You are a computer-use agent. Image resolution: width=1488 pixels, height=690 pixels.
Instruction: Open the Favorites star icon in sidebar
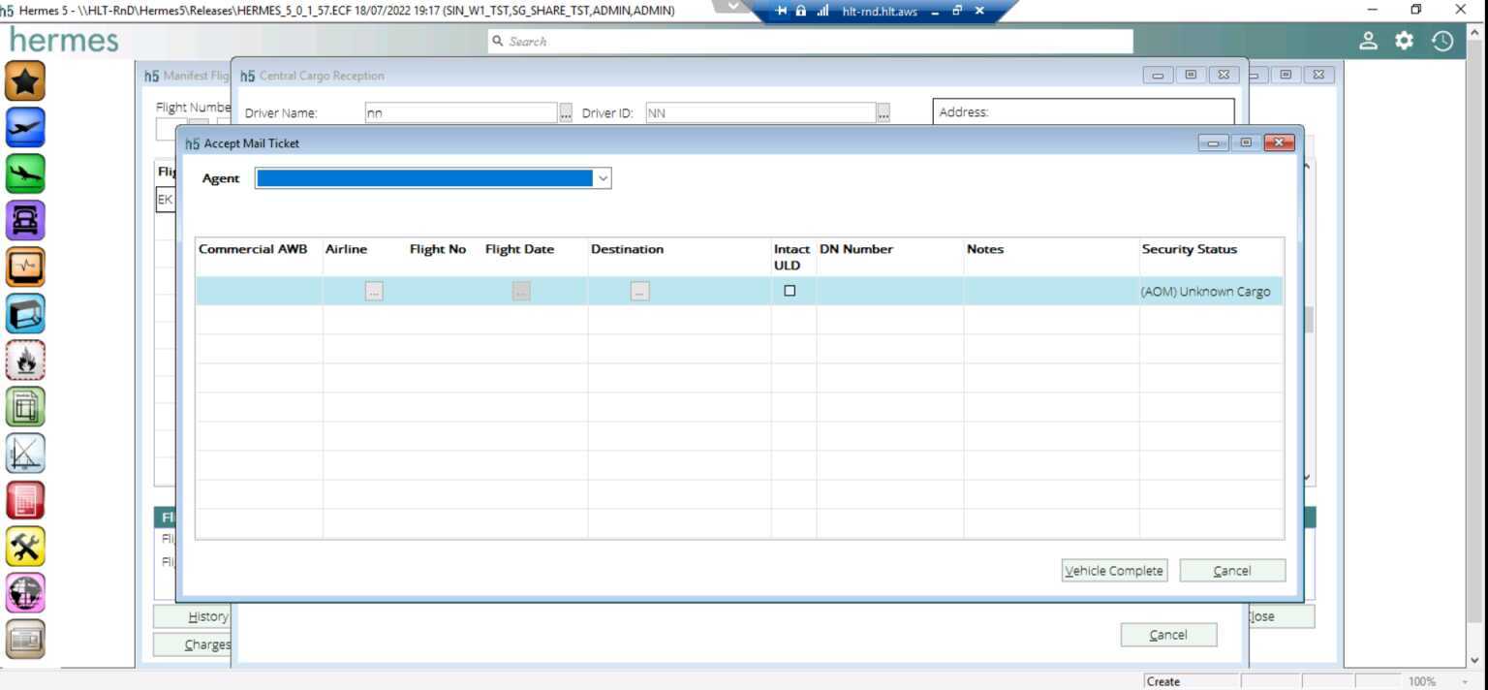(x=25, y=81)
